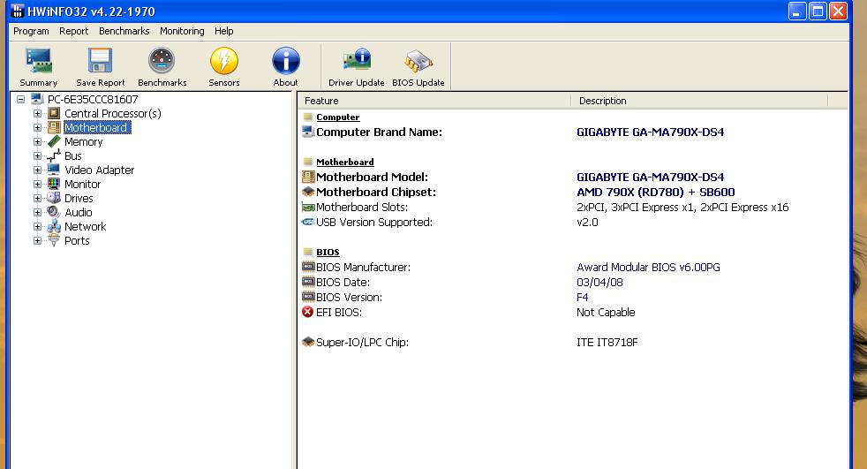Click the USB version value v2.0

click(587, 223)
